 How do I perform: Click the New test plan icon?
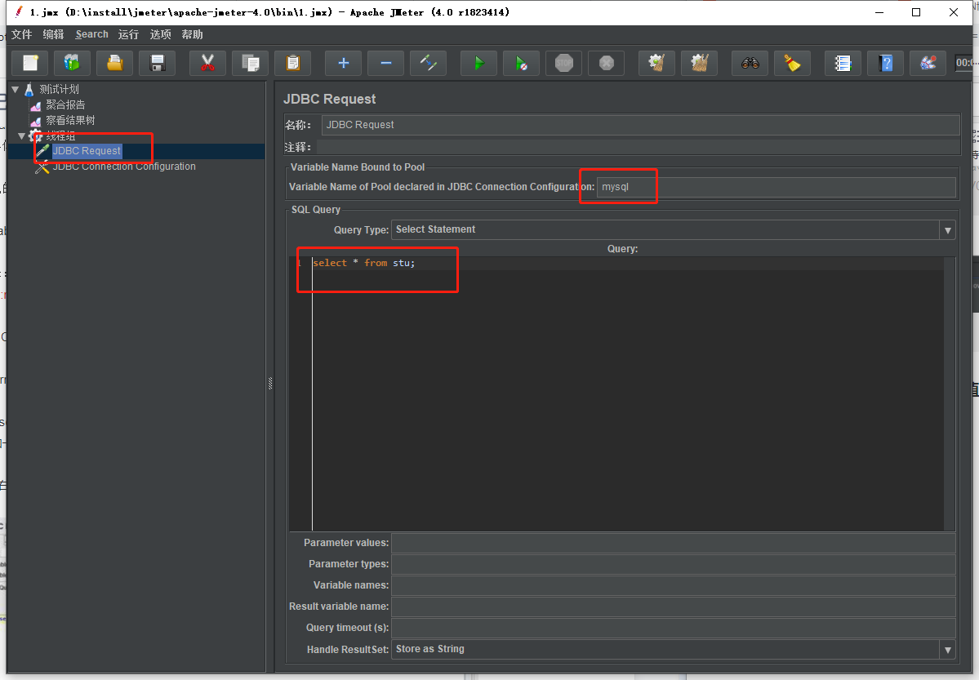[x=30, y=63]
